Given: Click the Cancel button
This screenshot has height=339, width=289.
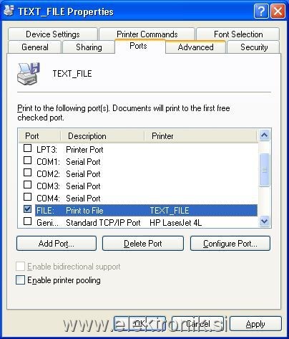Looking at the screenshot, I should click(197, 324).
